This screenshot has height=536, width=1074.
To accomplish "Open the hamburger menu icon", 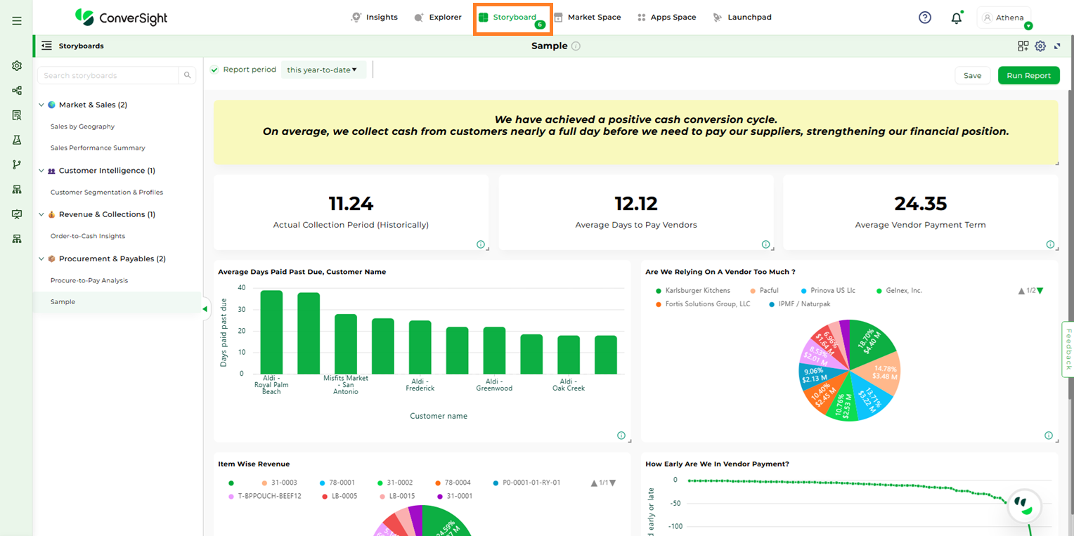I will (17, 21).
